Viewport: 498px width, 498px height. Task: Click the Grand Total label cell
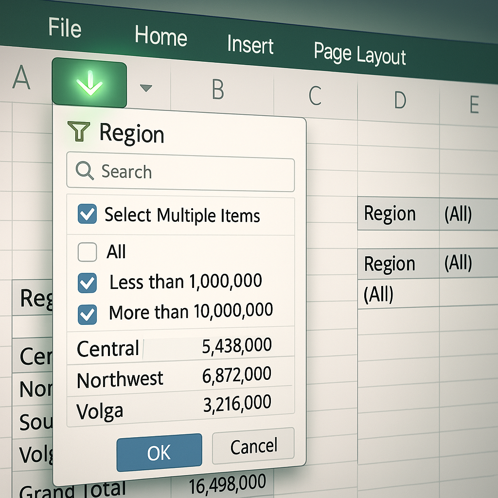coord(72,490)
